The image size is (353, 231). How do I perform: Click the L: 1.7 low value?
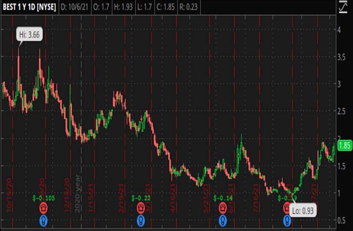(144, 7)
